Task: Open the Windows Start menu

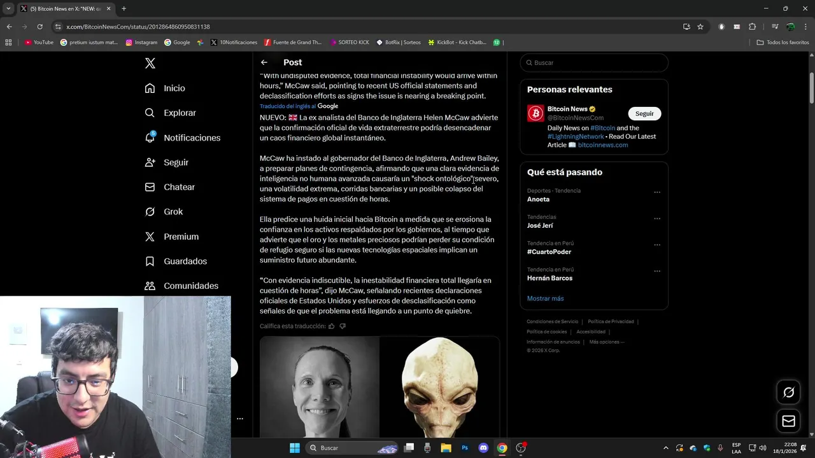Action: (295, 448)
